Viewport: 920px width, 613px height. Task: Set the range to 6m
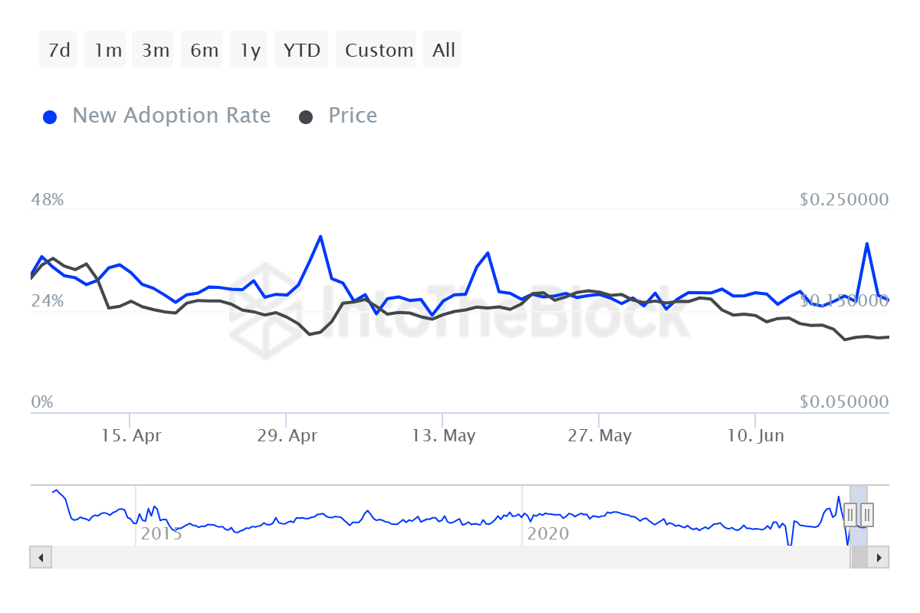[x=204, y=51]
